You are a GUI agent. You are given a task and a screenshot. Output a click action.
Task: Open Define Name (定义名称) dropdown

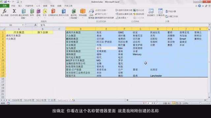101,10
